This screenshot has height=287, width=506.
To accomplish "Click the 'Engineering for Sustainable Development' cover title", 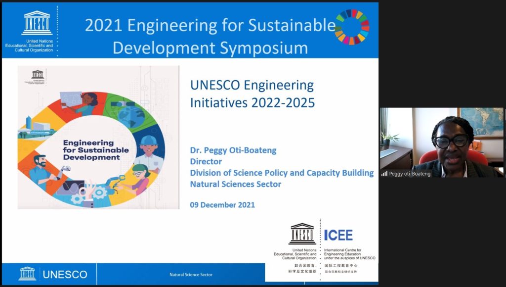I will 96,150.
